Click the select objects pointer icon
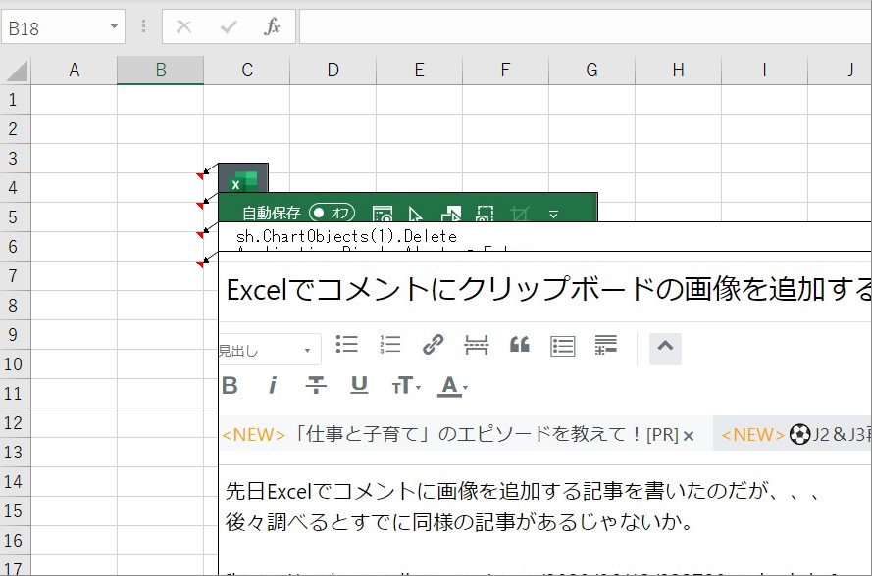 click(x=415, y=215)
